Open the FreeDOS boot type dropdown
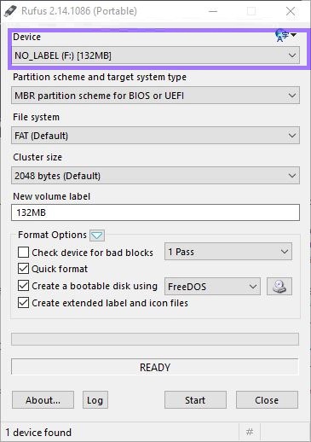Screen dimensions: 311x442 212,287
